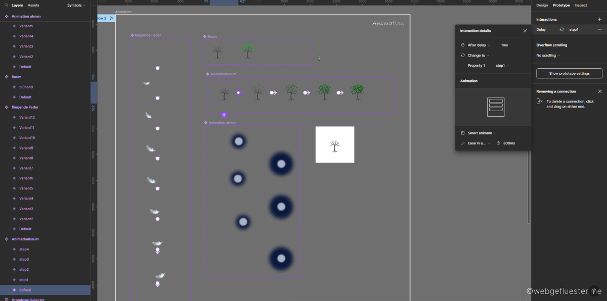Viewport: 607px width, 301px height.
Task: Play Flow 2 prototype from canvas
Action: tap(111, 18)
